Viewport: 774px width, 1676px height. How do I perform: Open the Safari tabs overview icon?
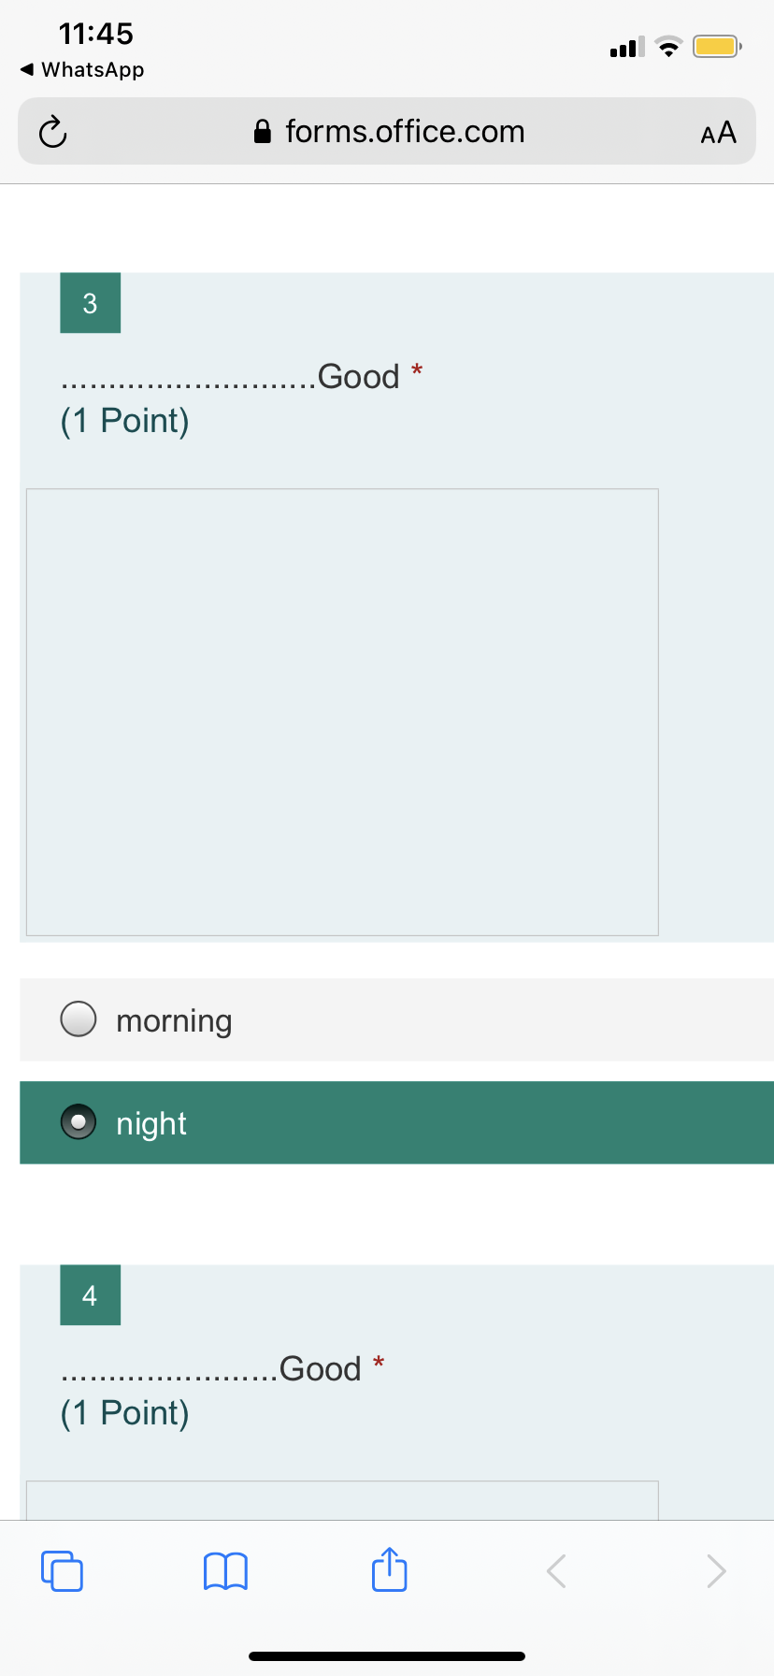point(62,1570)
